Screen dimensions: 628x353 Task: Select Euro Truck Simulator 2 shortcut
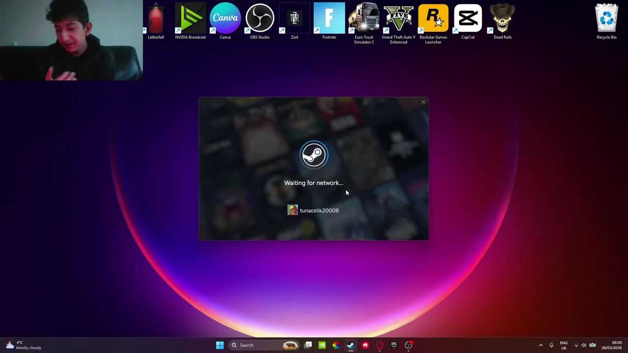(364, 24)
